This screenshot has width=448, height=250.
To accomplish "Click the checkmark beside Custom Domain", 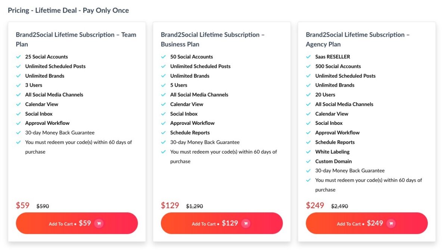I will (308, 161).
